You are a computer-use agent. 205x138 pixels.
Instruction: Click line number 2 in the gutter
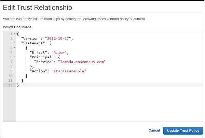[x=11, y=39]
